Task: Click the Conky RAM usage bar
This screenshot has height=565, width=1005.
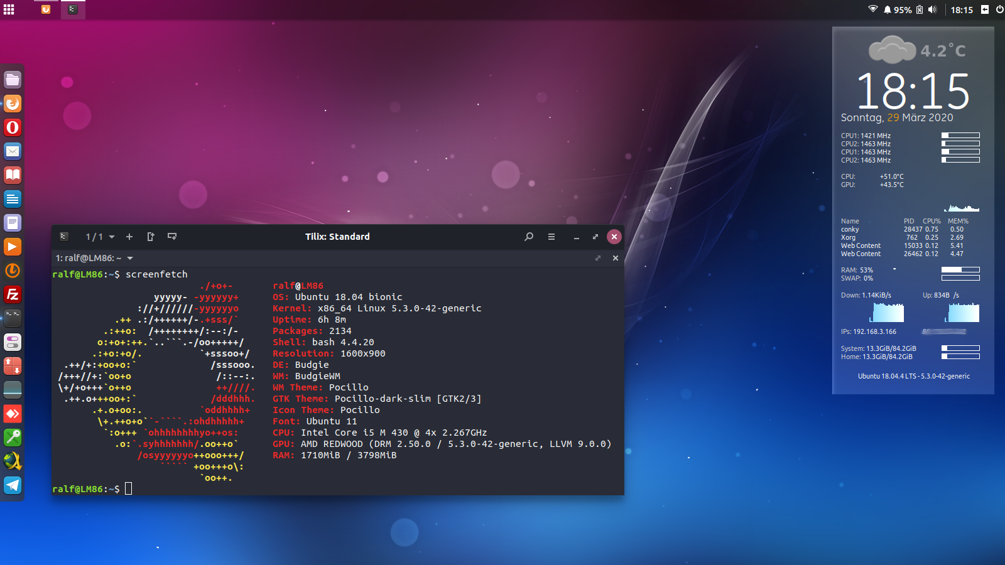Action: tap(960, 269)
